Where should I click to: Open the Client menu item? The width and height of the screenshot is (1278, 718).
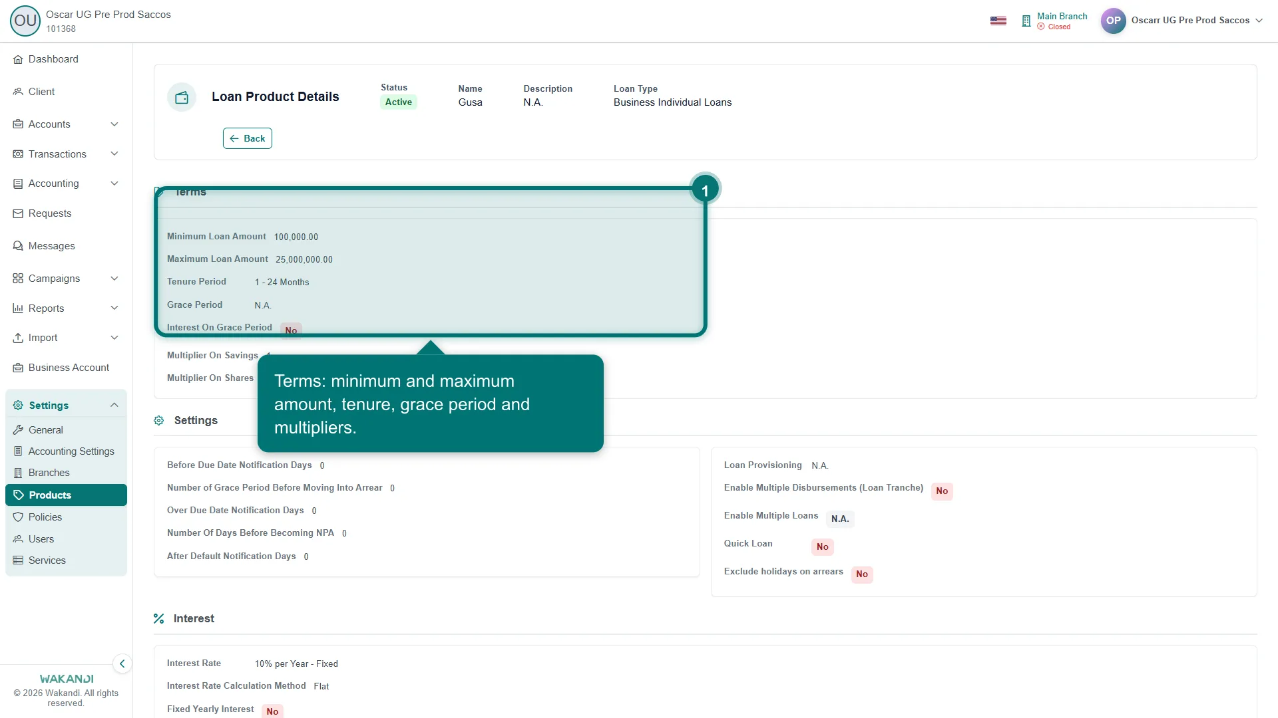[66, 92]
